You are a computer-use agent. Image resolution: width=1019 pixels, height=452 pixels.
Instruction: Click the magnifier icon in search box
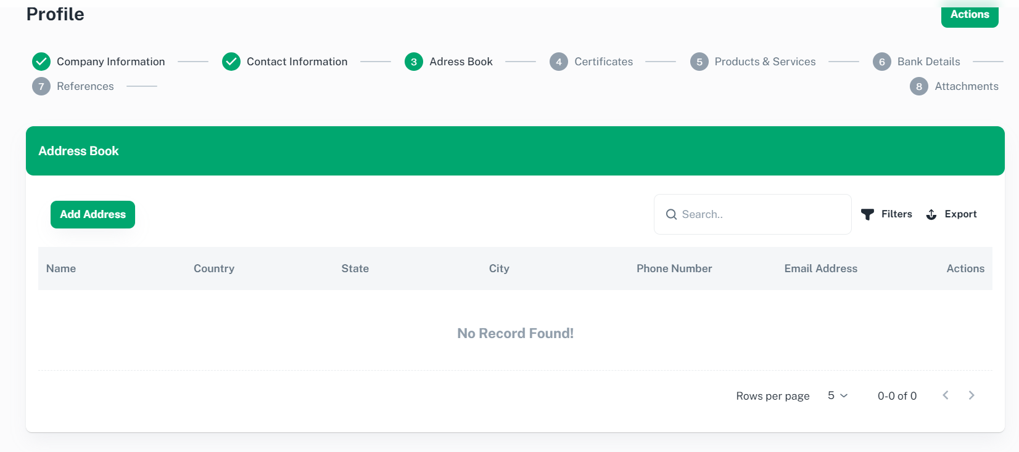pyautogui.click(x=671, y=214)
